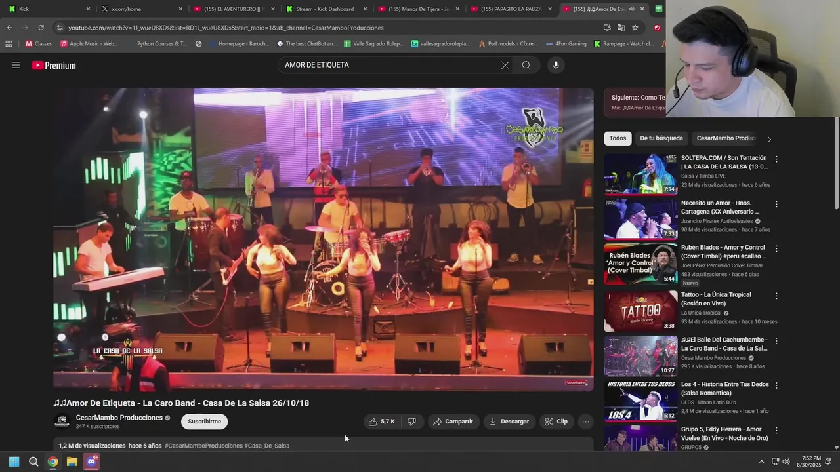This screenshot has width=840, height=472.
Task: Open the 4Fun Gaming bookmark
Action: (x=565, y=44)
